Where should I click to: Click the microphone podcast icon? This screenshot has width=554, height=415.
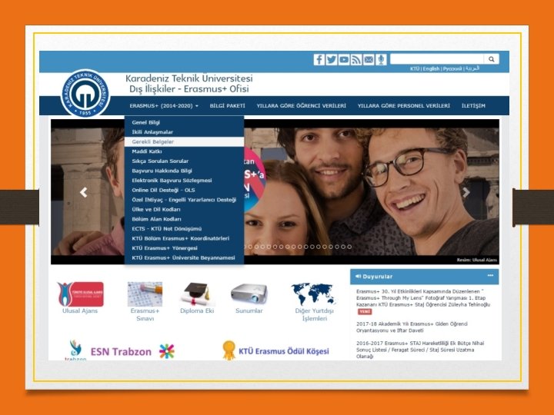[x=381, y=59]
